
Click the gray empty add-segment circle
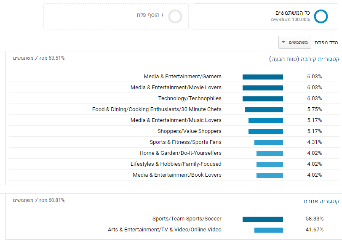(x=175, y=16)
